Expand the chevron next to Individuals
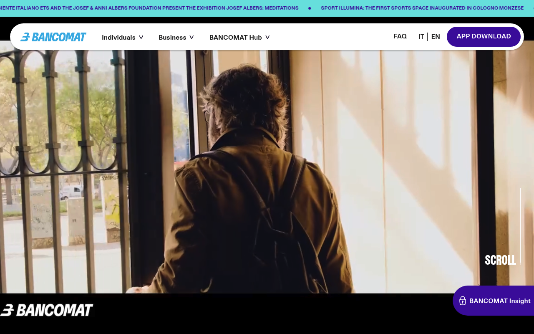Viewport: 534px width, 334px height. [x=141, y=37]
